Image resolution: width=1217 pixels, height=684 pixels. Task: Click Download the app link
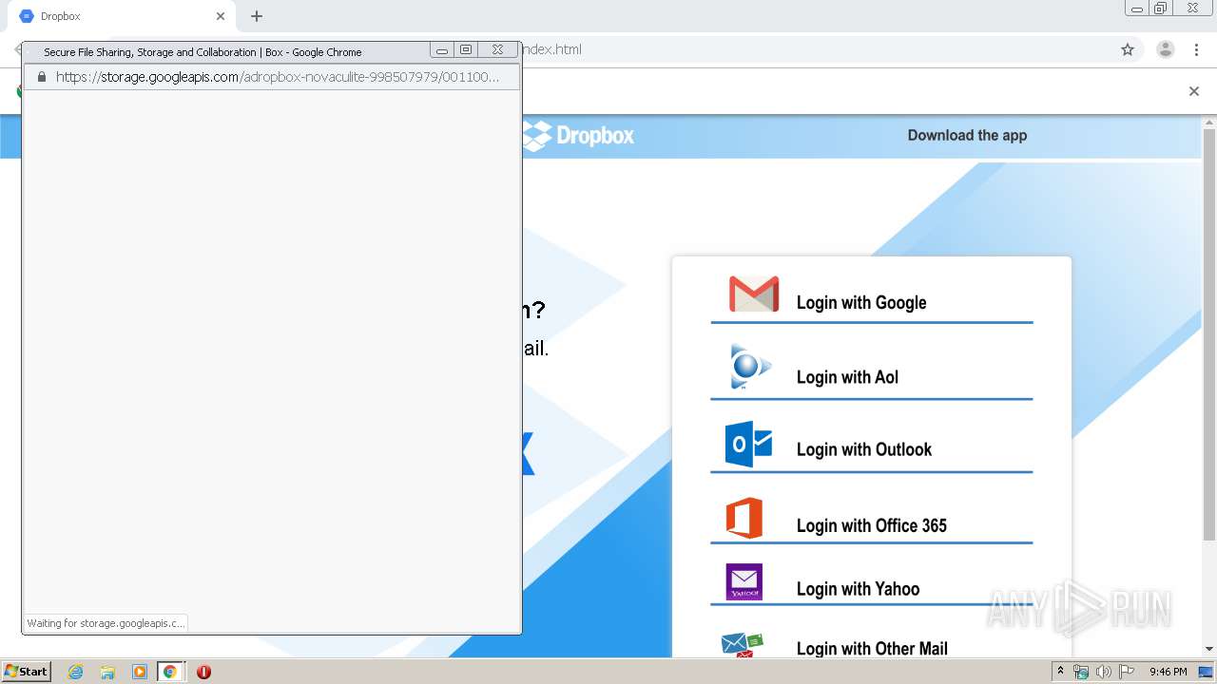(967, 135)
